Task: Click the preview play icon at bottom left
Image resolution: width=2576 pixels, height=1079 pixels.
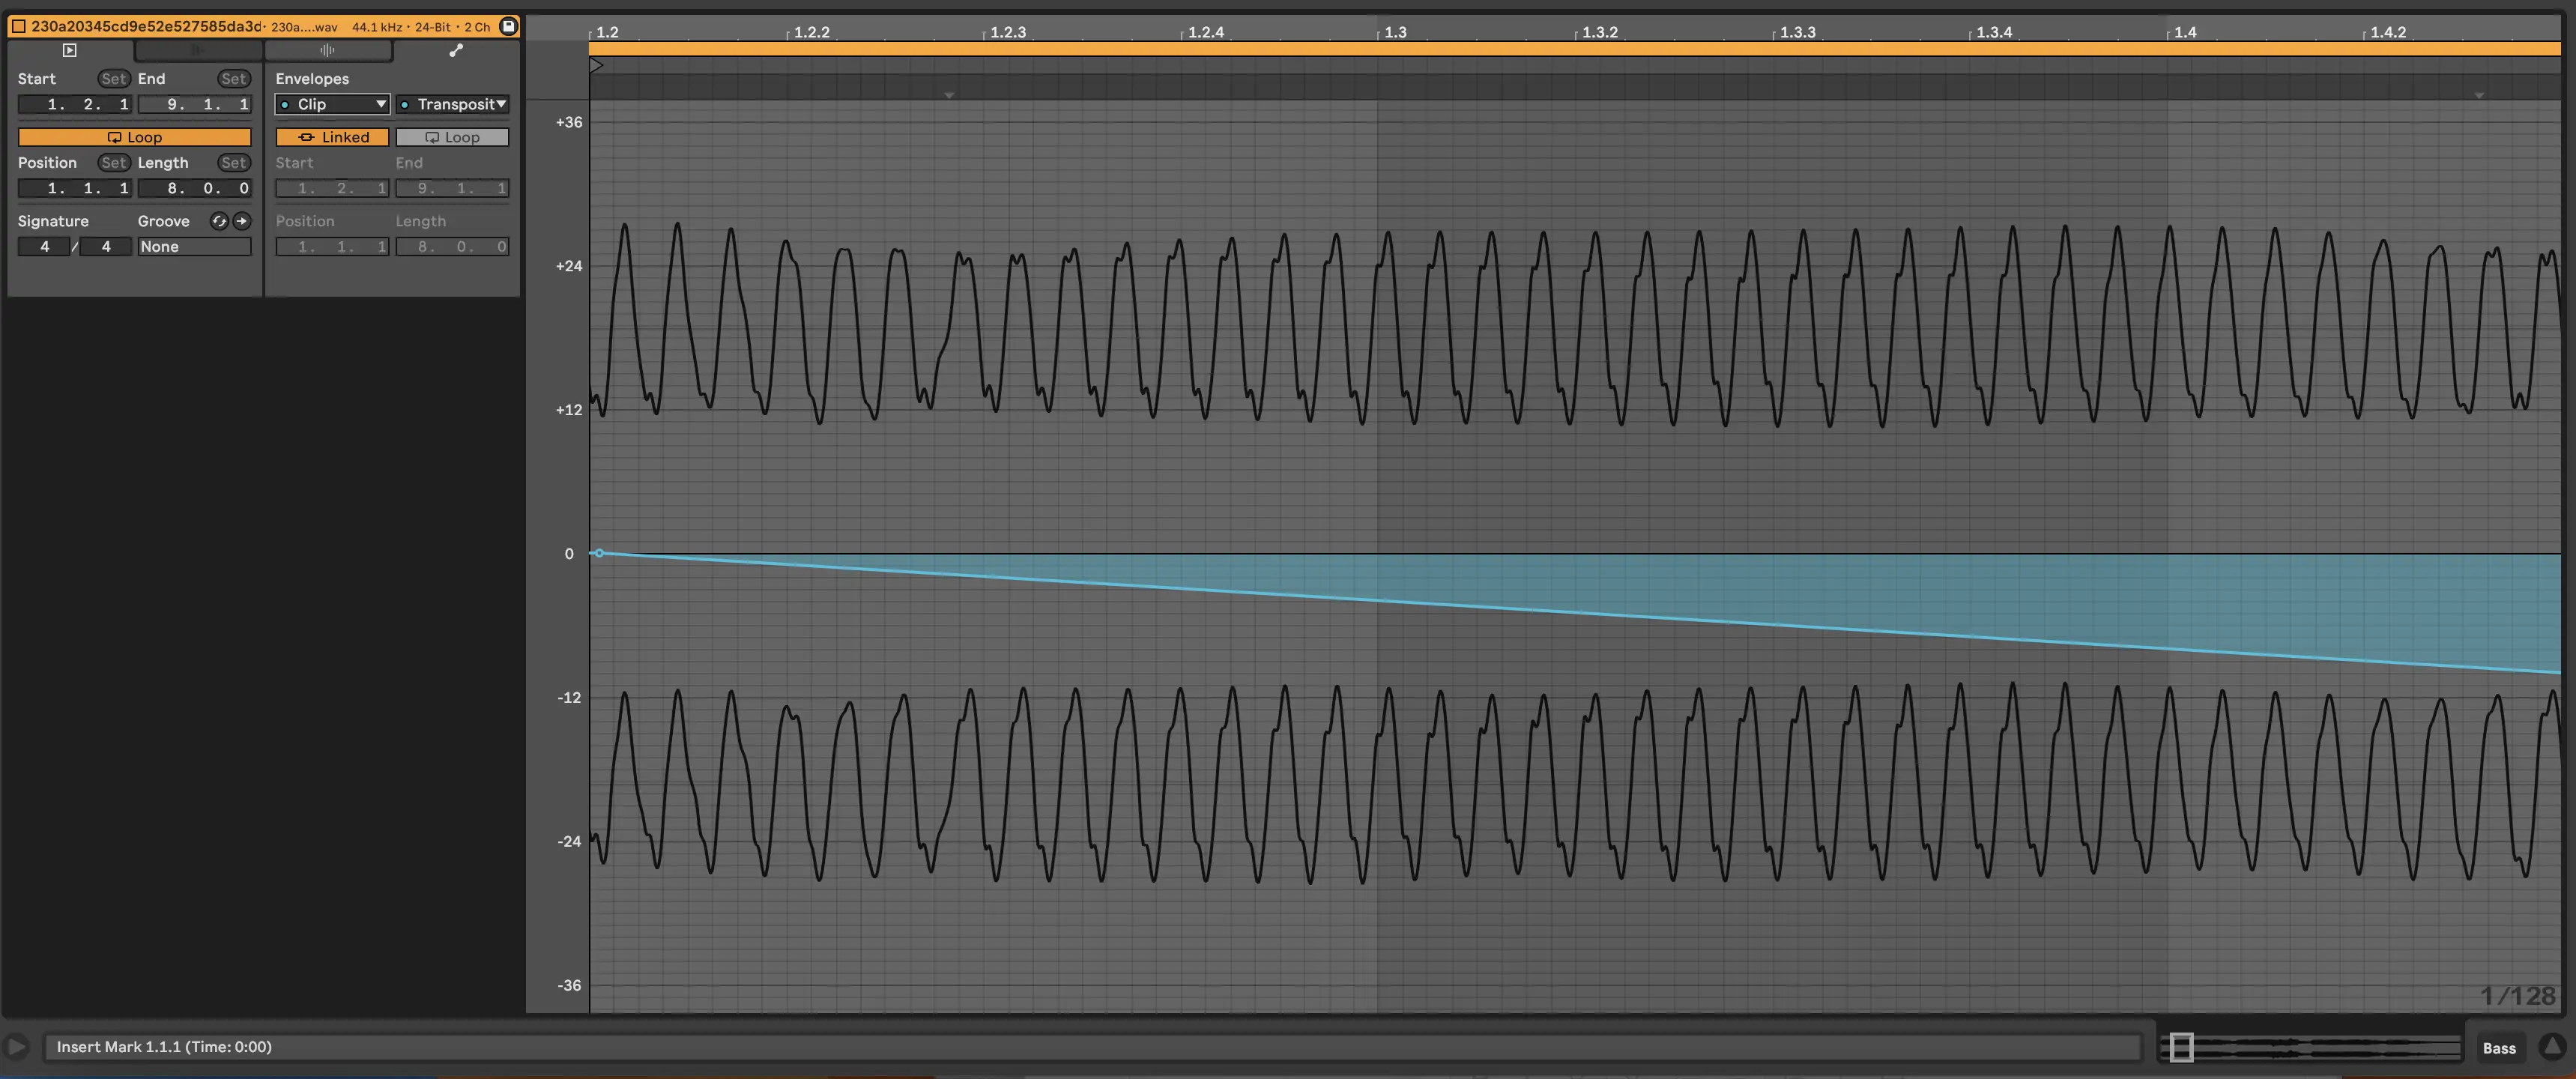Action: pos(16,1047)
